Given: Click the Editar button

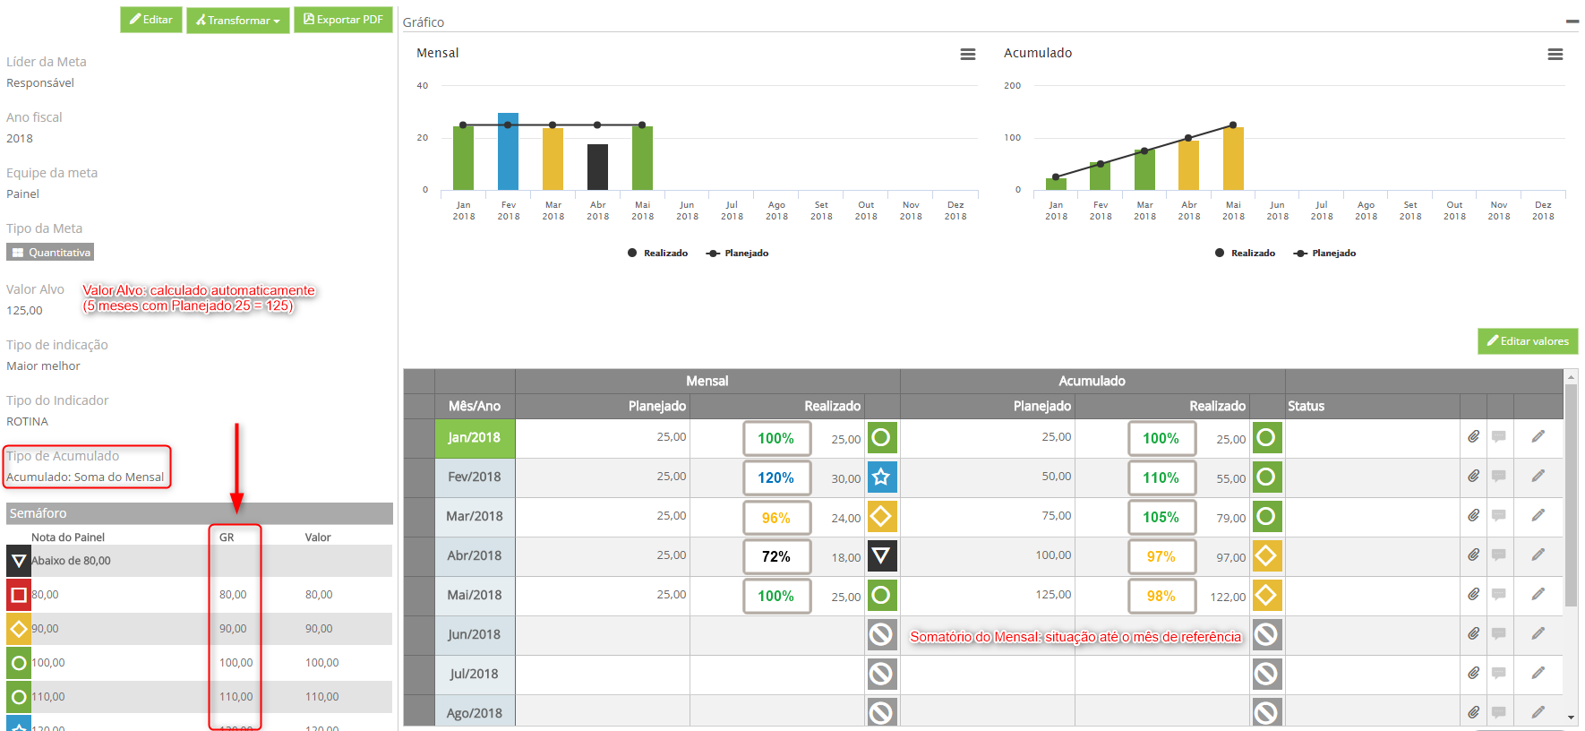Looking at the screenshot, I should tap(151, 20).
